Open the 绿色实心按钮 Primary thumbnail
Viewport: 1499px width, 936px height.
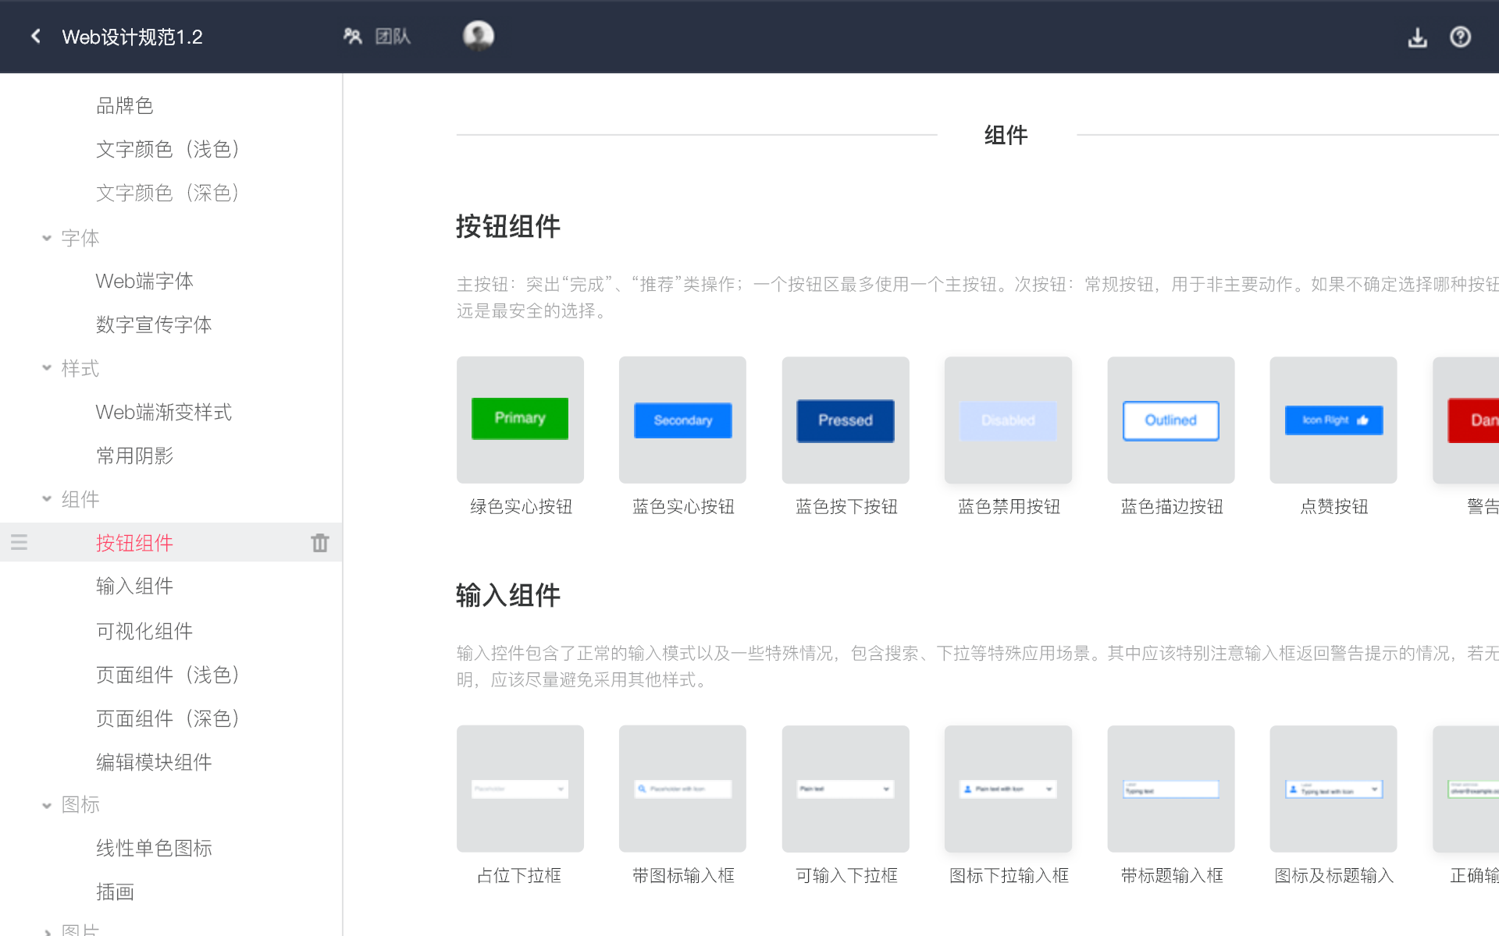519,419
